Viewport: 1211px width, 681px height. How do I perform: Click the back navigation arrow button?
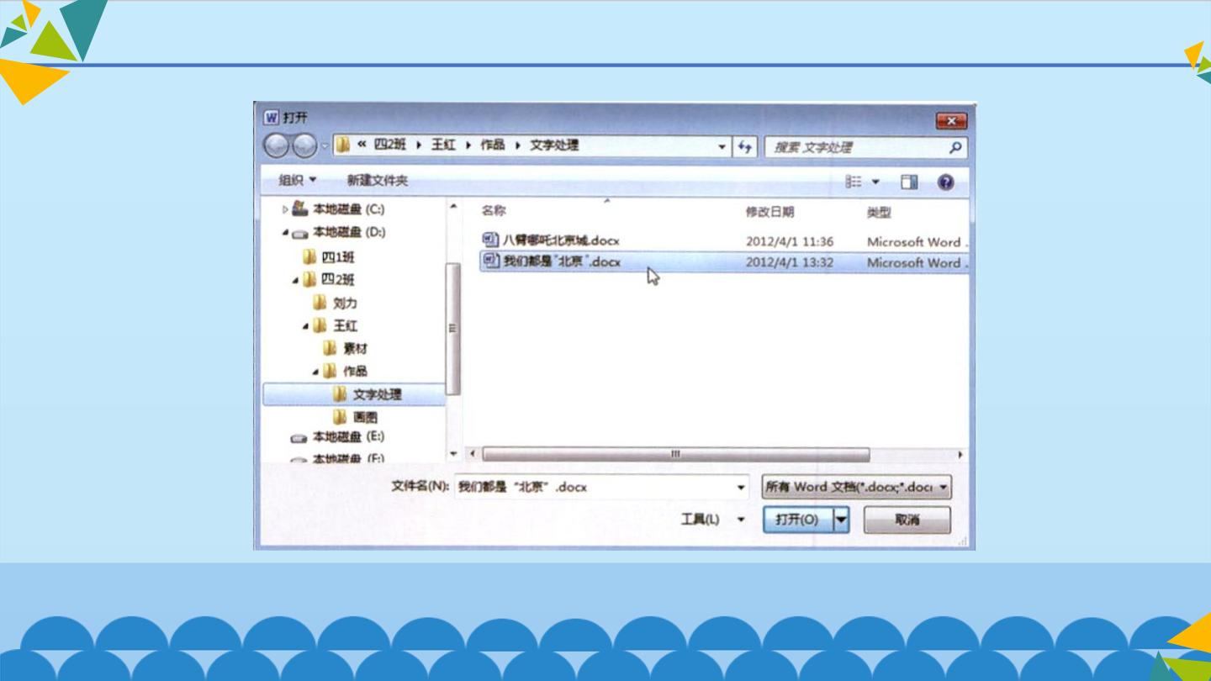[276, 146]
